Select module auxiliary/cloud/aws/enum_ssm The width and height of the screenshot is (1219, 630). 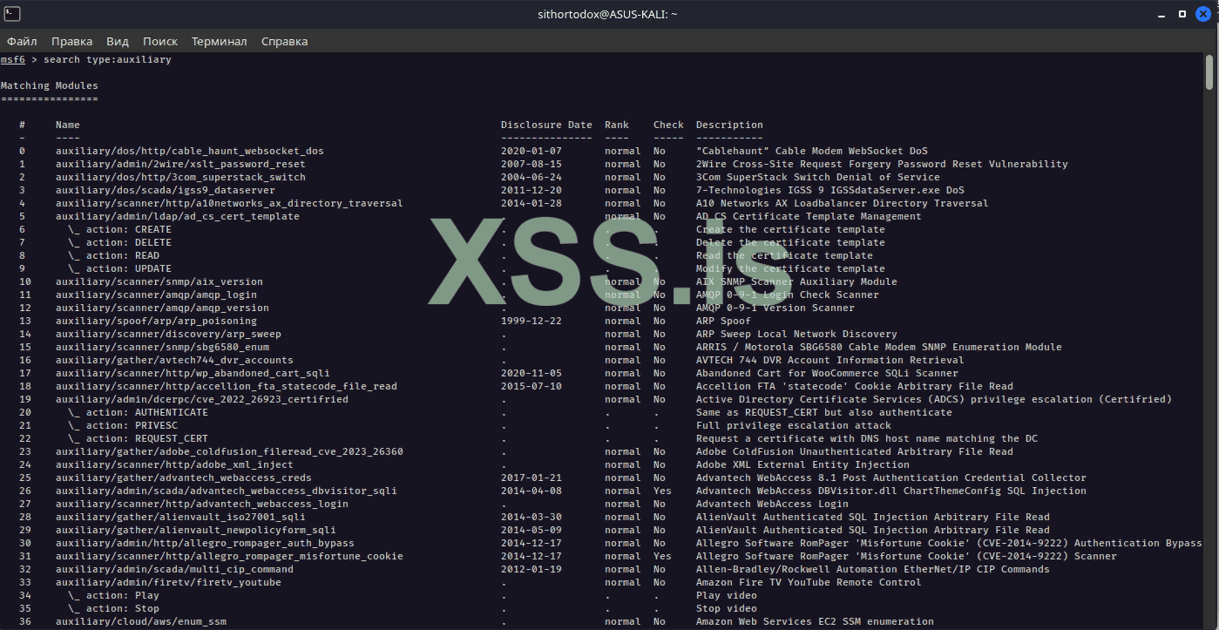[141, 621]
